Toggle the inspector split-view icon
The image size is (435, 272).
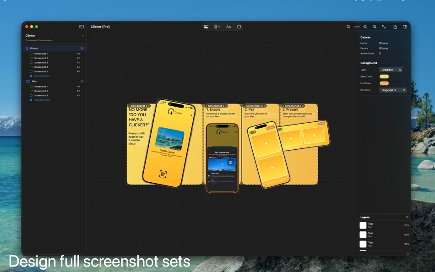pyautogui.click(x=405, y=27)
